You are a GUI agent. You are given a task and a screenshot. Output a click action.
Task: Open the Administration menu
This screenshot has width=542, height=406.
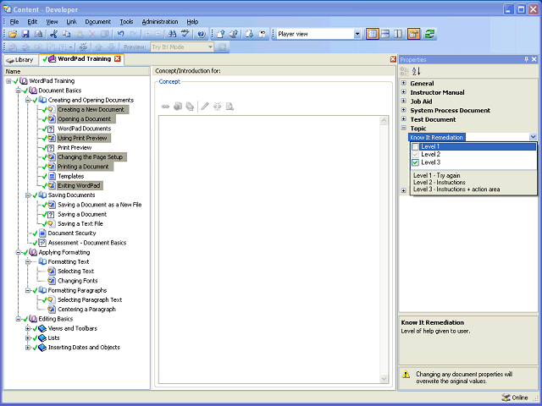160,22
